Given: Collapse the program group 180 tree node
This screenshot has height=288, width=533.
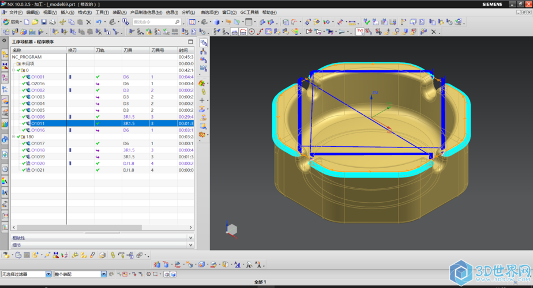Looking at the screenshot, I should pos(14,137).
